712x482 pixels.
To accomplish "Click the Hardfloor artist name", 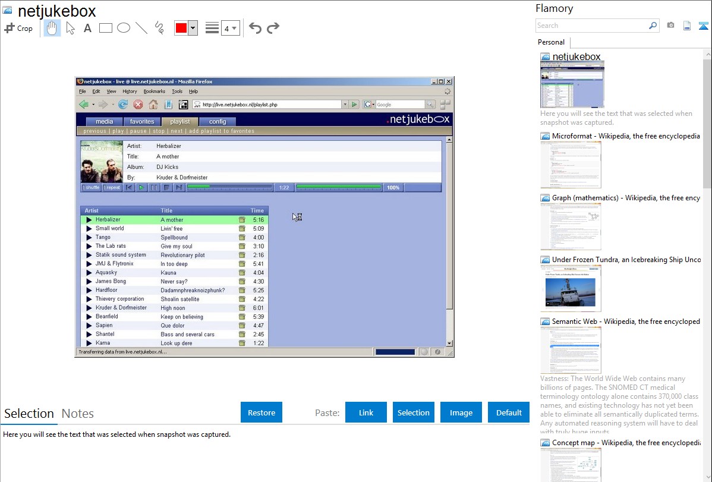I will pyautogui.click(x=106, y=290).
